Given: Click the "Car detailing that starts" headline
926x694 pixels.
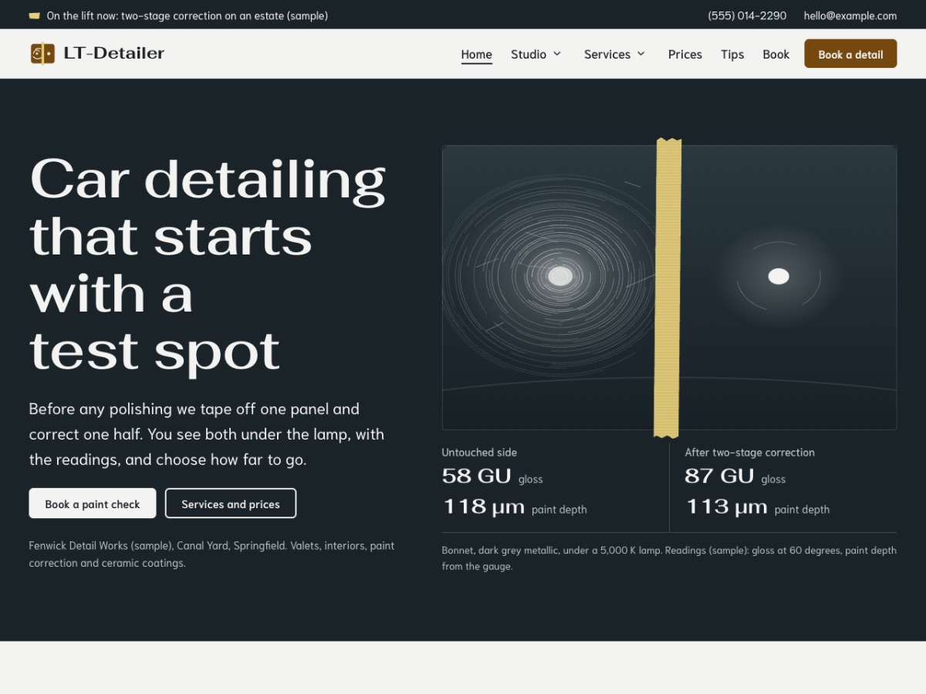Looking at the screenshot, I should (x=208, y=264).
